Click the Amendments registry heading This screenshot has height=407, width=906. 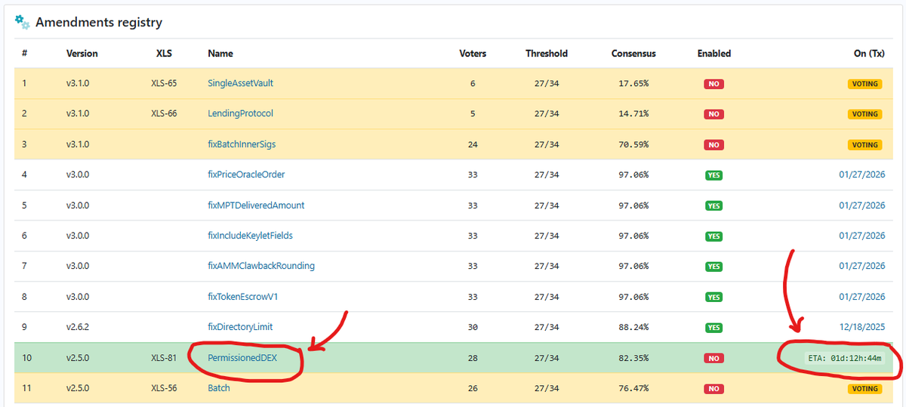pos(98,23)
